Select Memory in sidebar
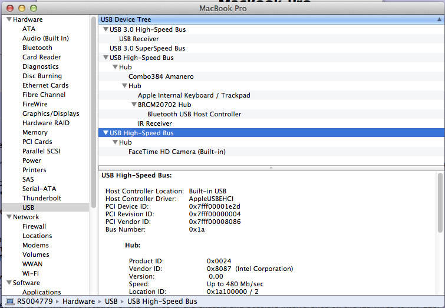Viewport: 445px width, 308px height. pos(35,132)
